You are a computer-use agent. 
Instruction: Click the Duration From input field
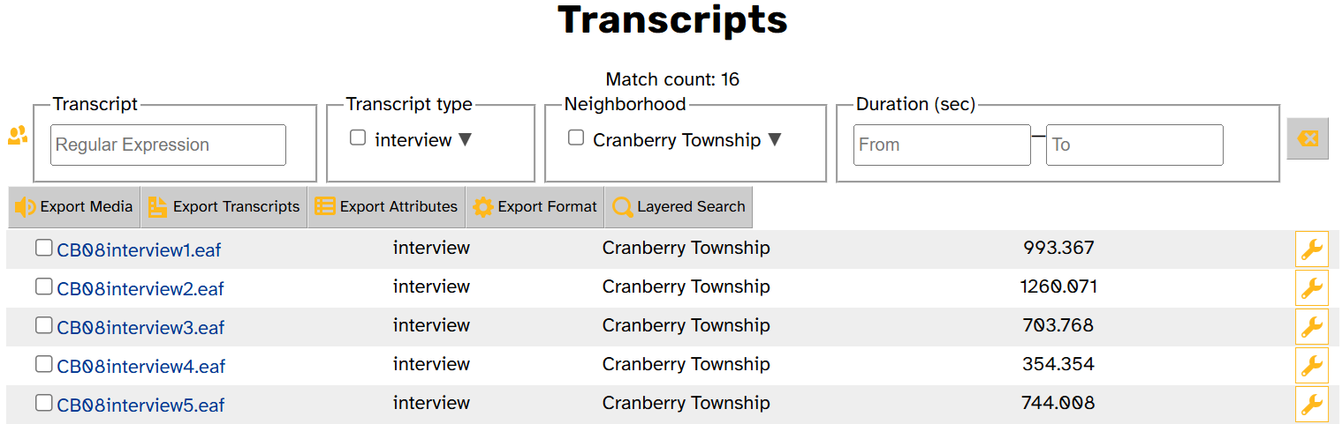942,145
